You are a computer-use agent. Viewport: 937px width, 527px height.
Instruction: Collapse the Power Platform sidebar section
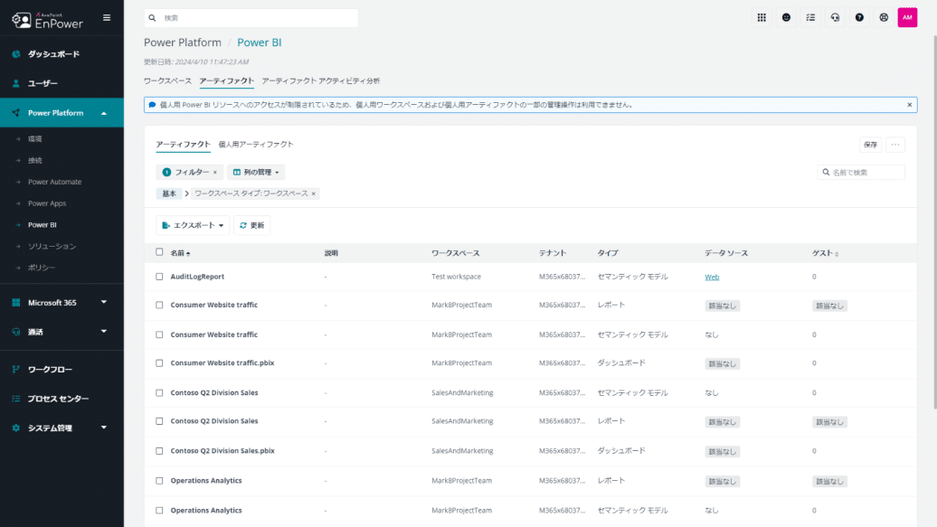(104, 113)
